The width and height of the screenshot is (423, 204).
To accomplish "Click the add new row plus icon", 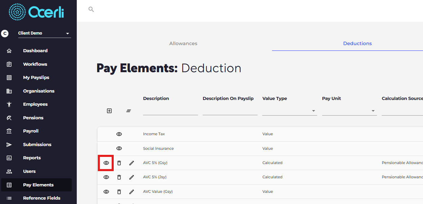I will 109,111.
